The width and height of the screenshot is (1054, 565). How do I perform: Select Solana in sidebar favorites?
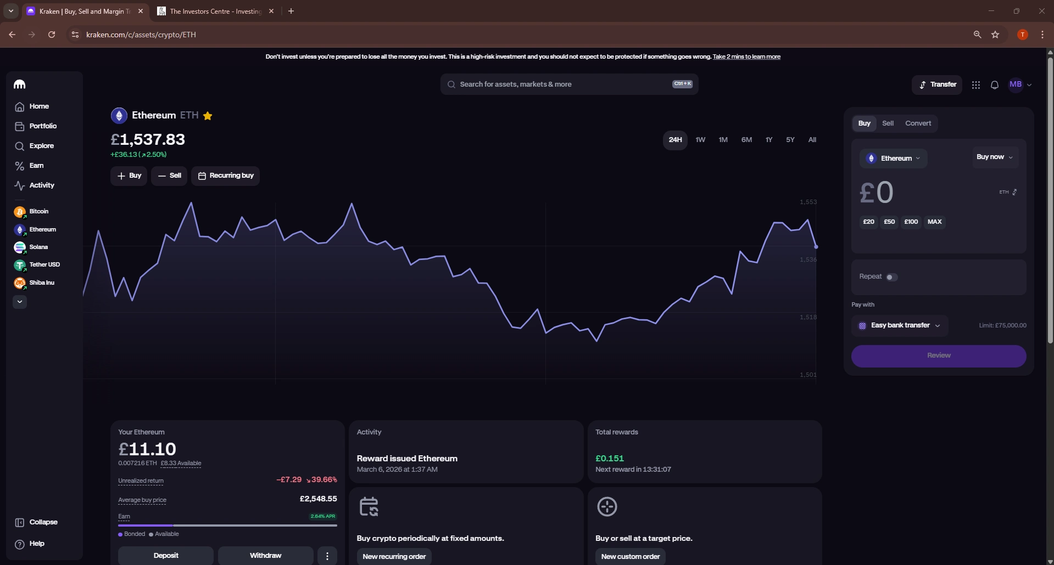31,247
